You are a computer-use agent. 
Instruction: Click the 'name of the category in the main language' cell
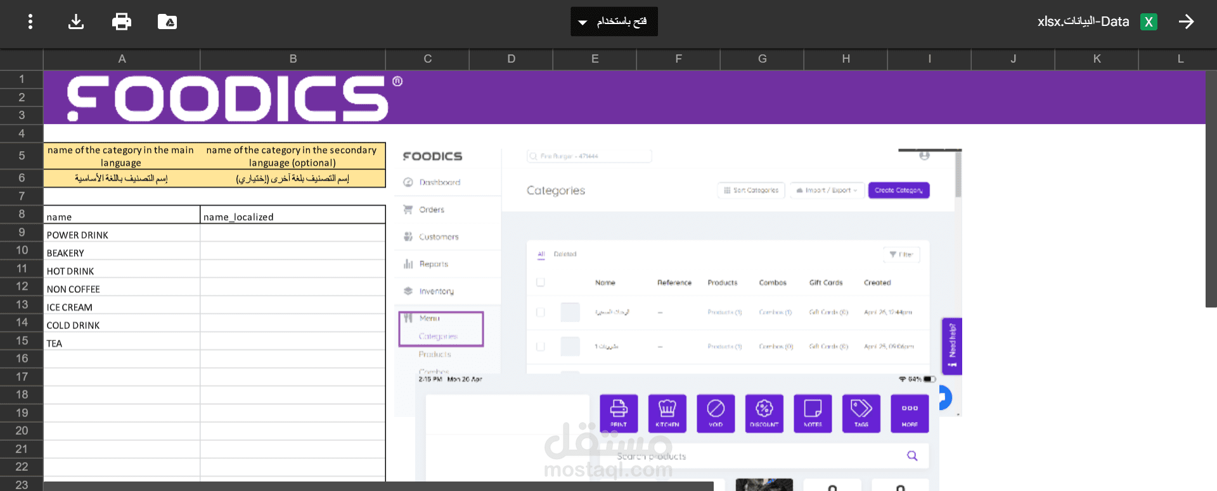coord(122,156)
